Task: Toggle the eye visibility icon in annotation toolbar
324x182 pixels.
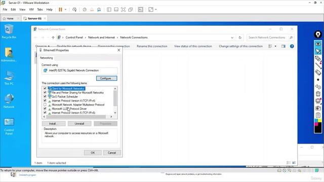Action: click(318, 44)
